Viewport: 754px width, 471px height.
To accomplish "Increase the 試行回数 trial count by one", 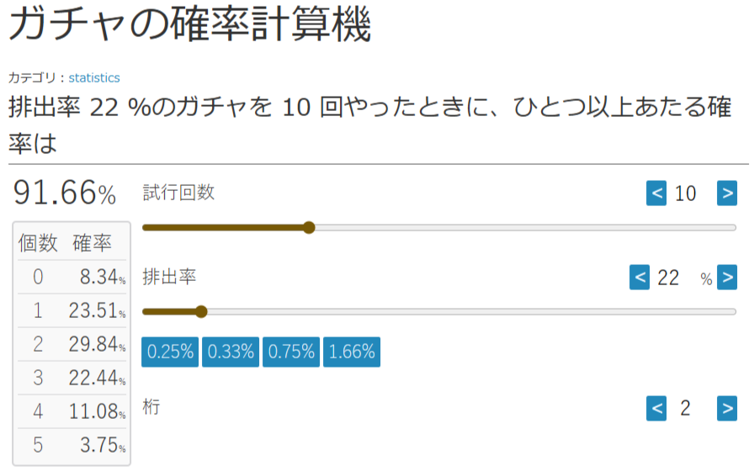I will 726,193.
